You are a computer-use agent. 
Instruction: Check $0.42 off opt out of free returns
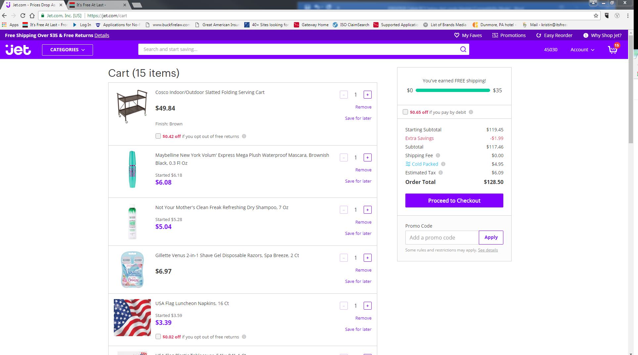tap(158, 136)
